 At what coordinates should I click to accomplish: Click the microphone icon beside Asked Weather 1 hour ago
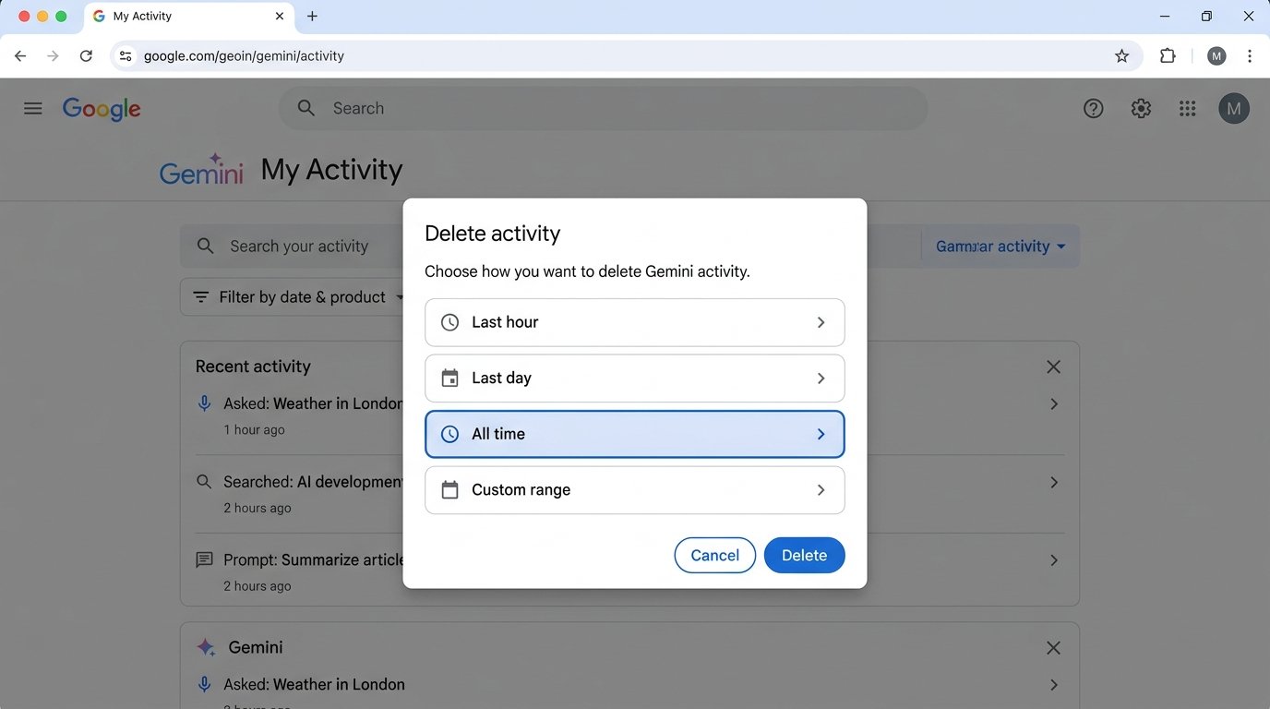click(x=205, y=403)
